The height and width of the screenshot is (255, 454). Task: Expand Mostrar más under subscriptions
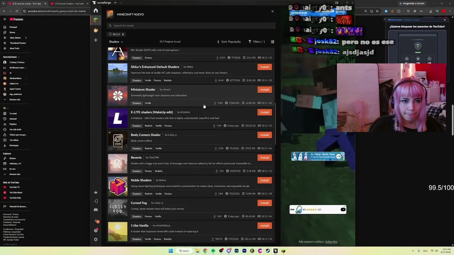tap(14, 100)
